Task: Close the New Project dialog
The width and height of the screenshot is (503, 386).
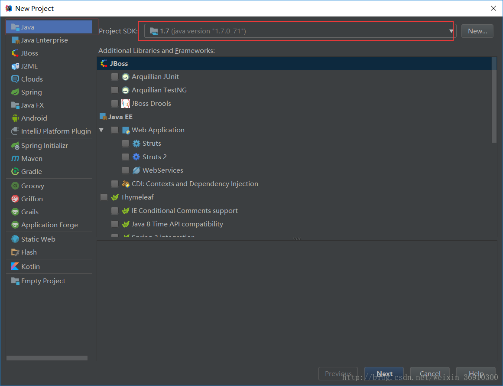Action: [493, 8]
